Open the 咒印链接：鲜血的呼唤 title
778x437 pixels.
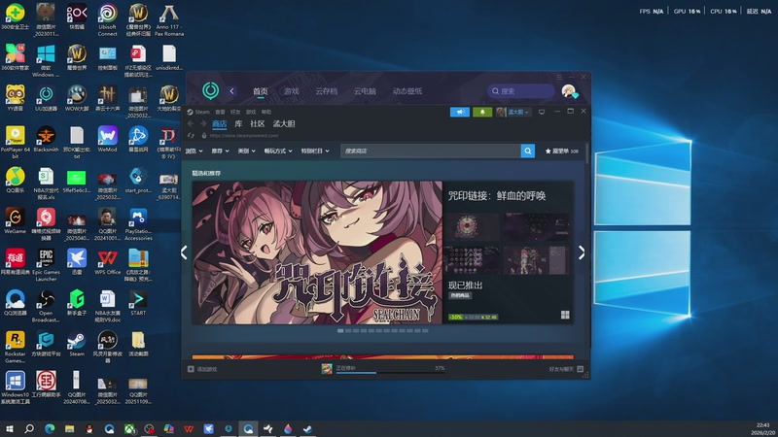(x=497, y=196)
